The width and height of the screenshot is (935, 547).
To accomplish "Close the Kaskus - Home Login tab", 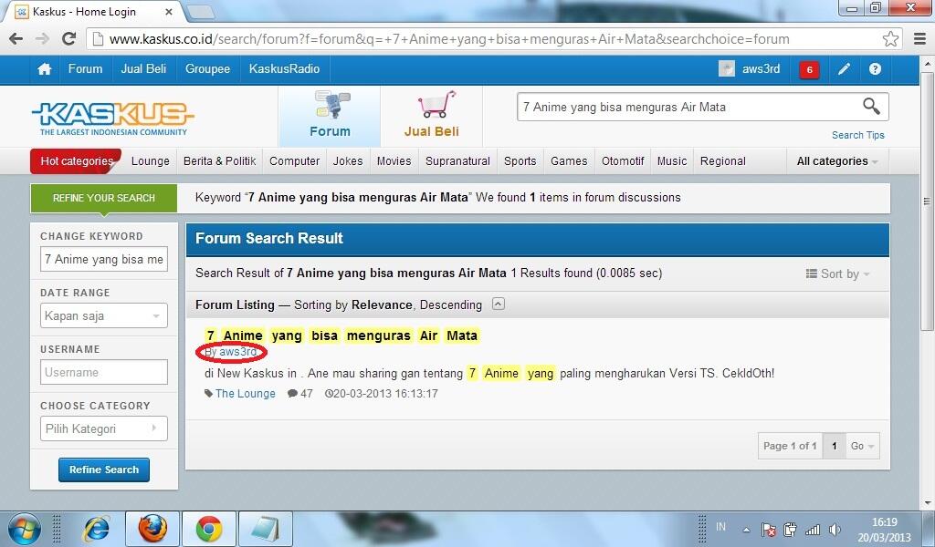I will (x=169, y=11).
